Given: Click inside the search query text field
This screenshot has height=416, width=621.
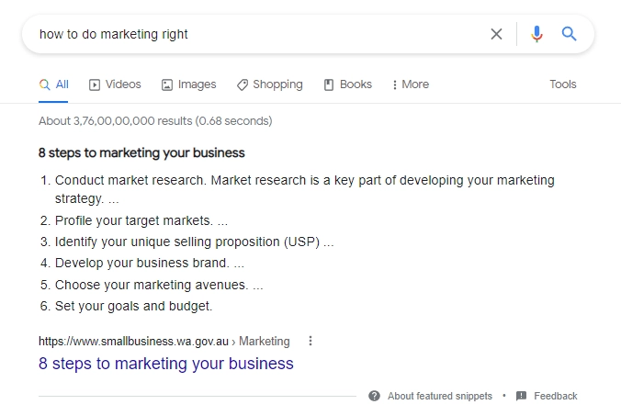Looking at the screenshot, I should (x=257, y=34).
